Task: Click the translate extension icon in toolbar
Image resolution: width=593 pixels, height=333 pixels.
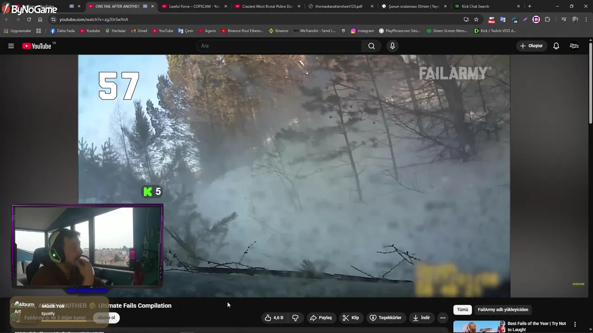Action: [503, 19]
